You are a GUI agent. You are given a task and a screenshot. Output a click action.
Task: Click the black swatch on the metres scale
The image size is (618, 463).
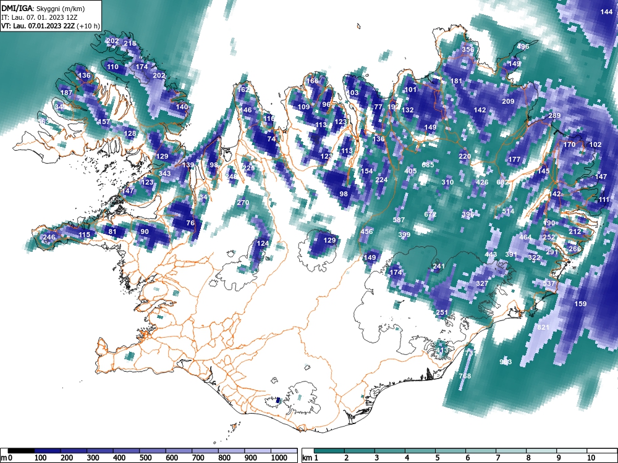(x=21, y=451)
